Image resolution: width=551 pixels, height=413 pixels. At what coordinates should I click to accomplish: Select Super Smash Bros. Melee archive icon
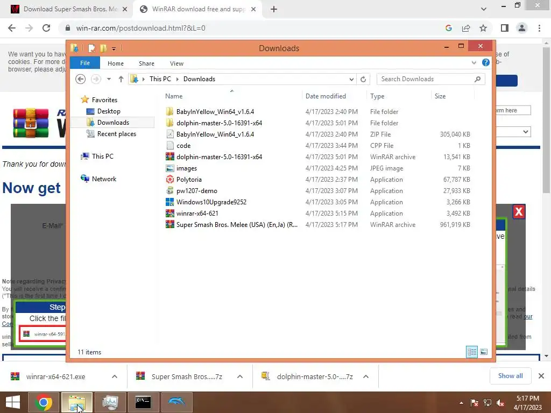tap(169, 224)
